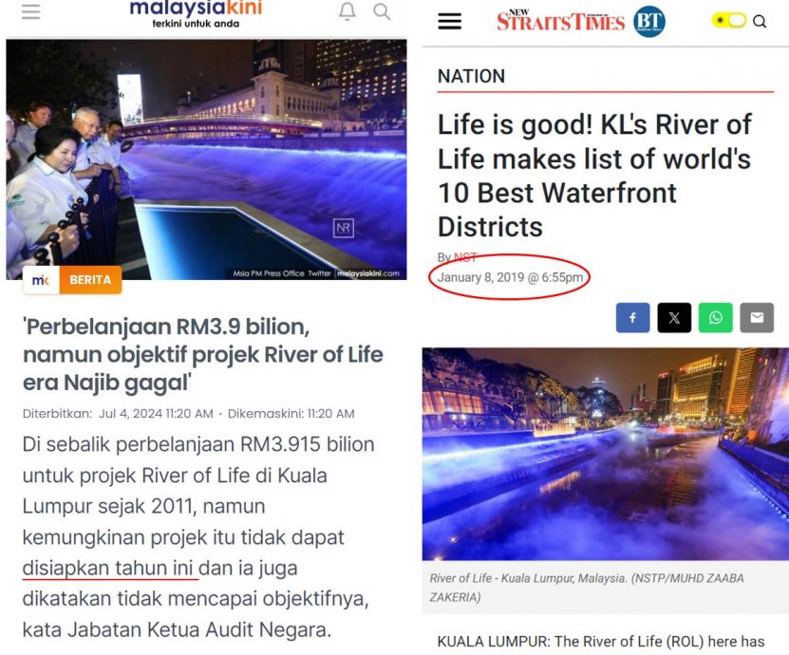Image resolution: width=789 pixels, height=655 pixels.
Task: Click the Malaysiakini logo
Action: coord(196,13)
